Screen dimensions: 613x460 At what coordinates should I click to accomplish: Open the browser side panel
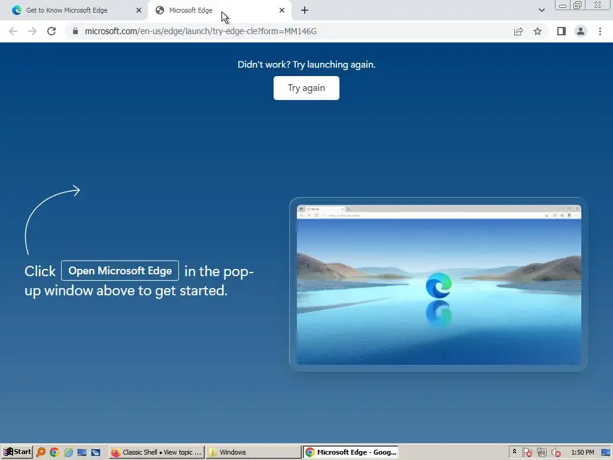pyautogui.click(x=562, y=31)
